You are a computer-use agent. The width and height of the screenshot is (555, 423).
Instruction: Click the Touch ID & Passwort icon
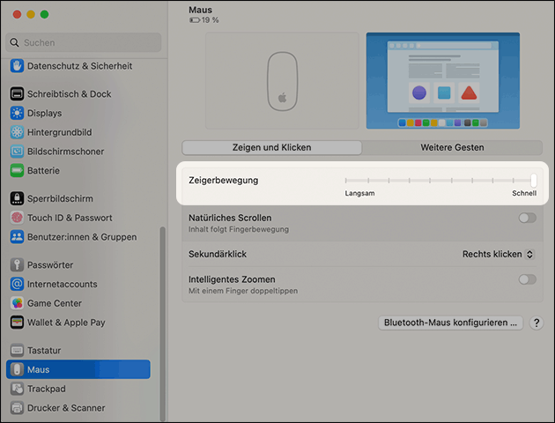17,218
